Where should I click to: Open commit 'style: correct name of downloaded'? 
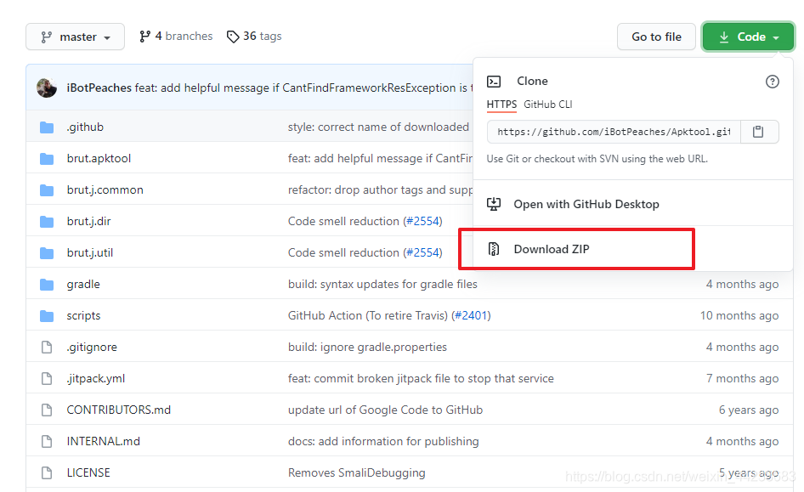[x=378, y=127]
